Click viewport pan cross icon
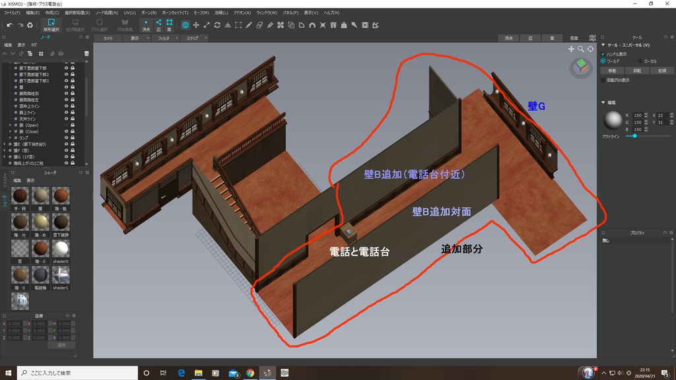This screenshot has height=380, width=676. [571, 49]
